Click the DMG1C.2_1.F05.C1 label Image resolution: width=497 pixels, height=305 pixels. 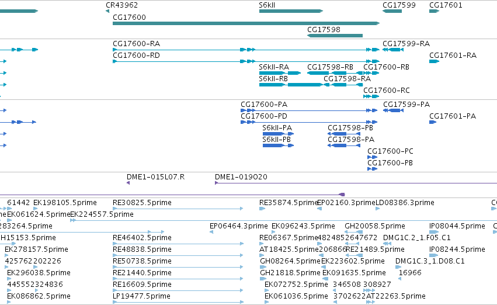coord(417,238)
